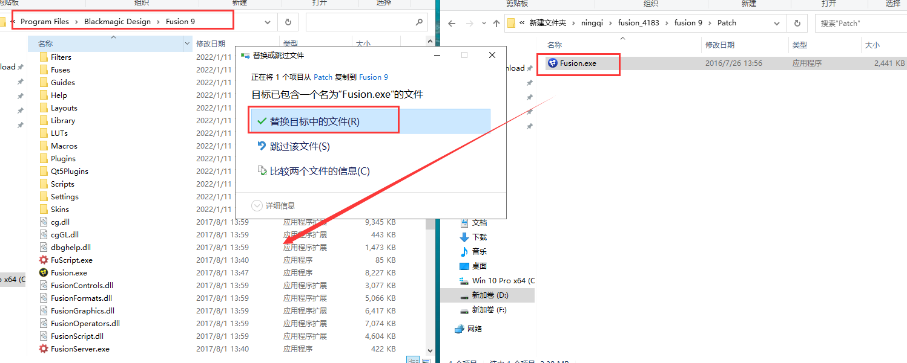Viewport: 907px width, 363px height.
Task: Click the Guides folder icon
Action: pos(44,82)
